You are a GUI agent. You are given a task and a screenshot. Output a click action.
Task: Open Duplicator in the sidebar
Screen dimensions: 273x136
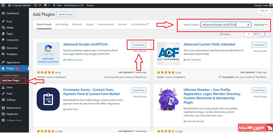coord(12,114)
